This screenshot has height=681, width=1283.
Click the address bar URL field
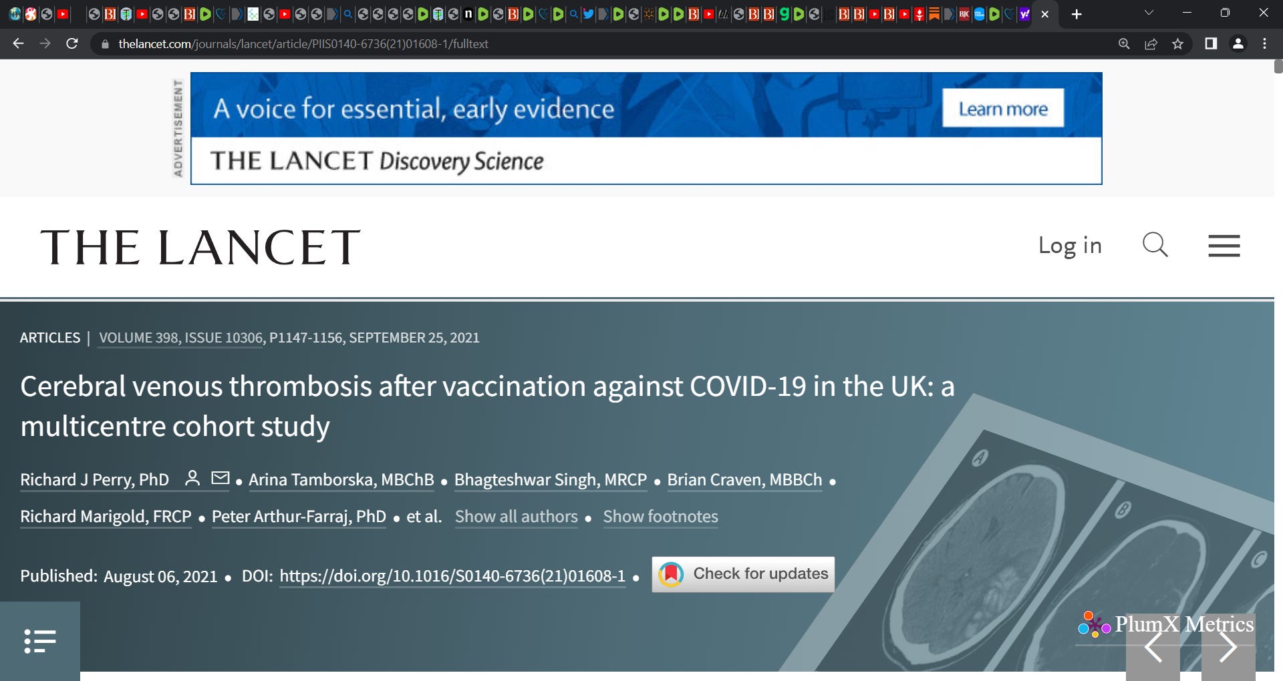(601, 43)
